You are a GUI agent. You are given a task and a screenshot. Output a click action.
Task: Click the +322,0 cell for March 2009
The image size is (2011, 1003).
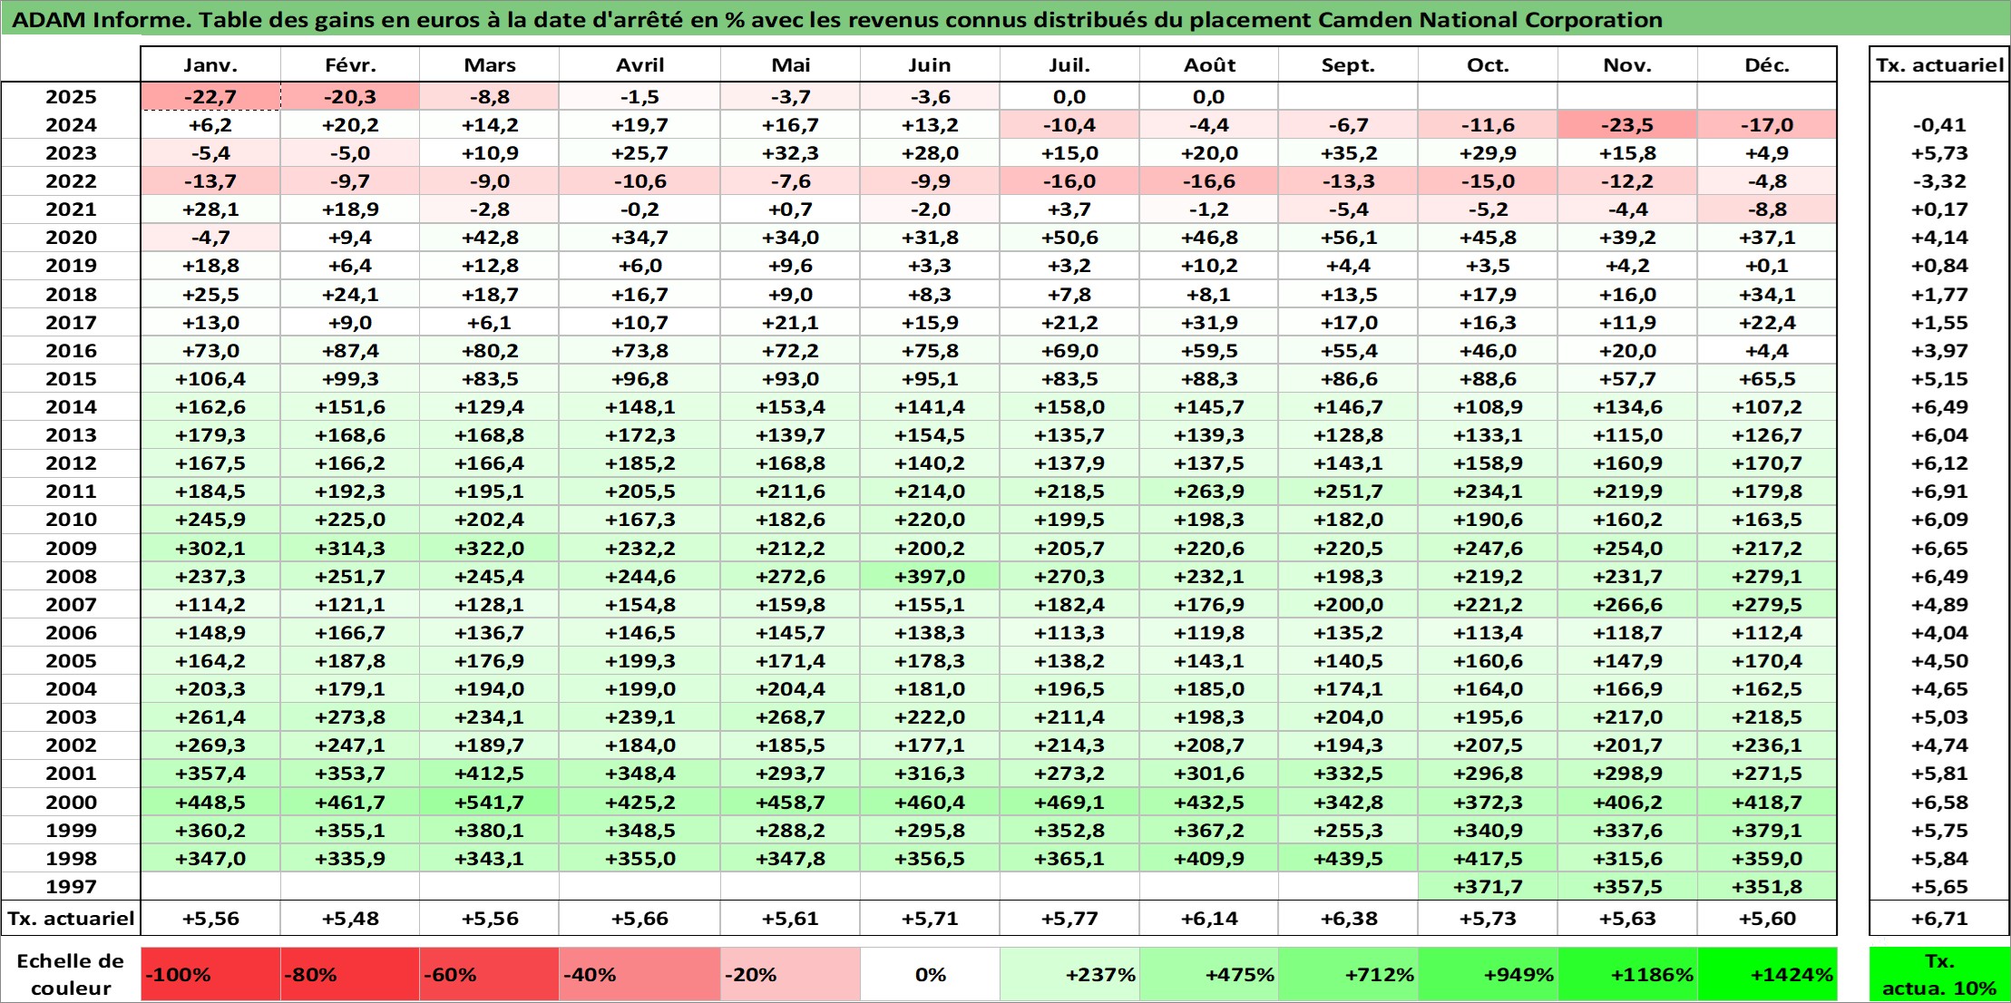point(489,549)
